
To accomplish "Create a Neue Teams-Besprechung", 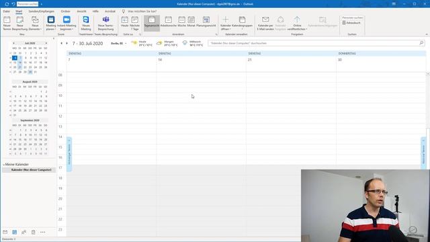I will coord(105,24).
